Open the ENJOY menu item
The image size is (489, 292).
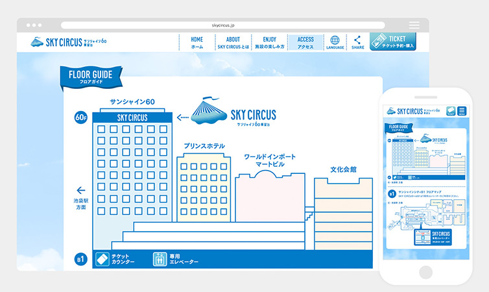click(269, 42)
